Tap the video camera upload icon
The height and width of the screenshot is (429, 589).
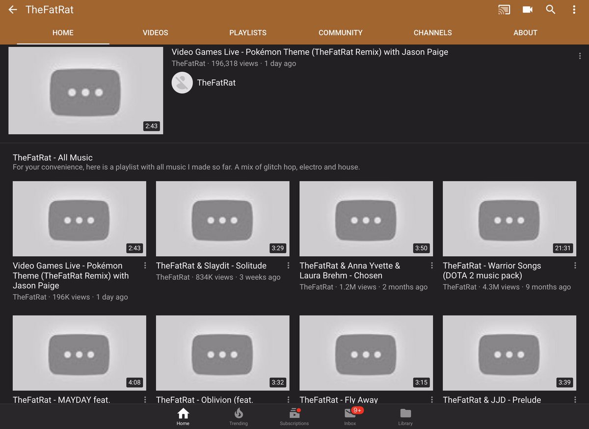527,9
